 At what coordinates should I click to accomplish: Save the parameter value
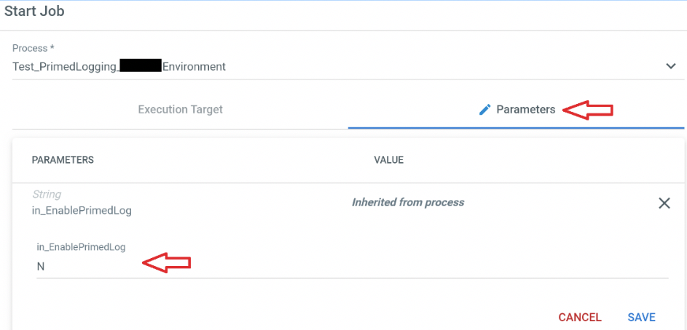pyautogui.click(x=641, y=318)
